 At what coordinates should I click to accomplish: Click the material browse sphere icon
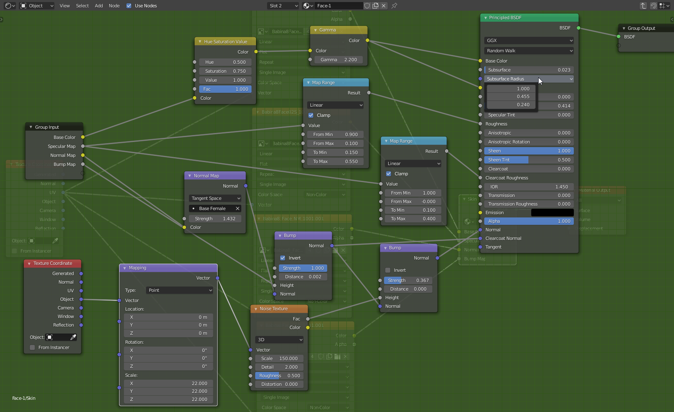(308, 6)
